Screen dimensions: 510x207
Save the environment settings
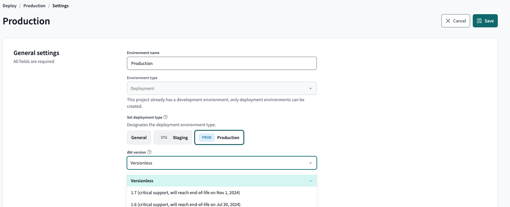pos(485,20)
